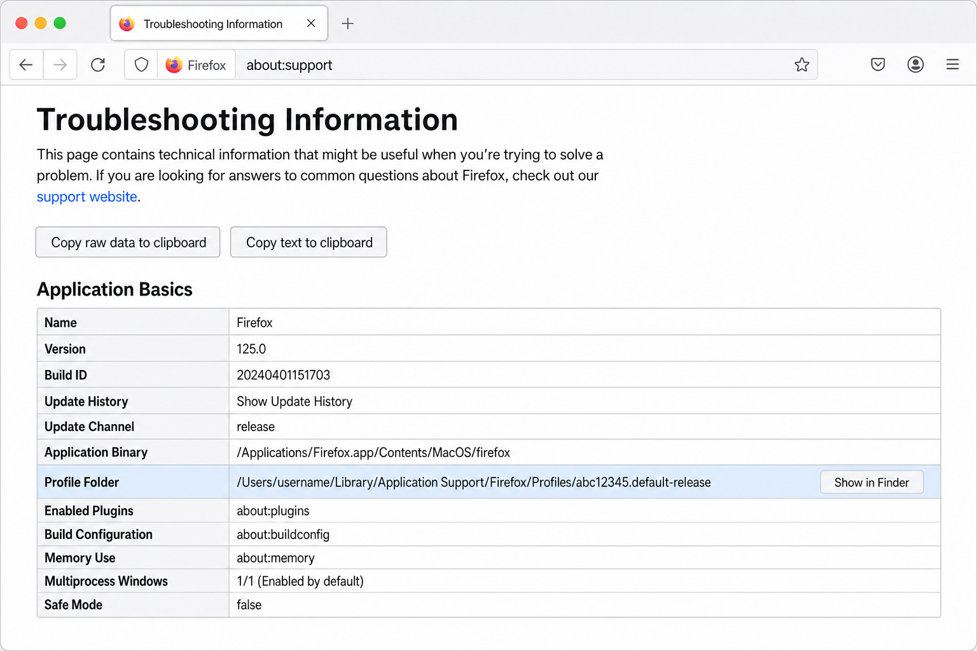Click the Memory Use row label
The width and height of the screenshot is (977, 651).
[80, 558]
